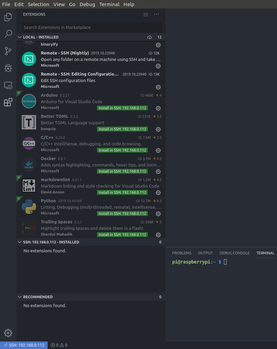Viewport: 277px width, 349px height.
Task: Open gear menu for Remote - SSH (Nightly)
Action: [158, 66]
